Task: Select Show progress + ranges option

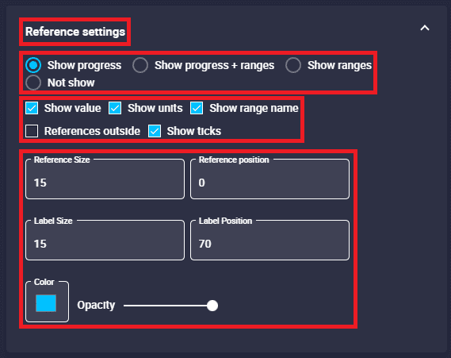Action: coord(140,65)
